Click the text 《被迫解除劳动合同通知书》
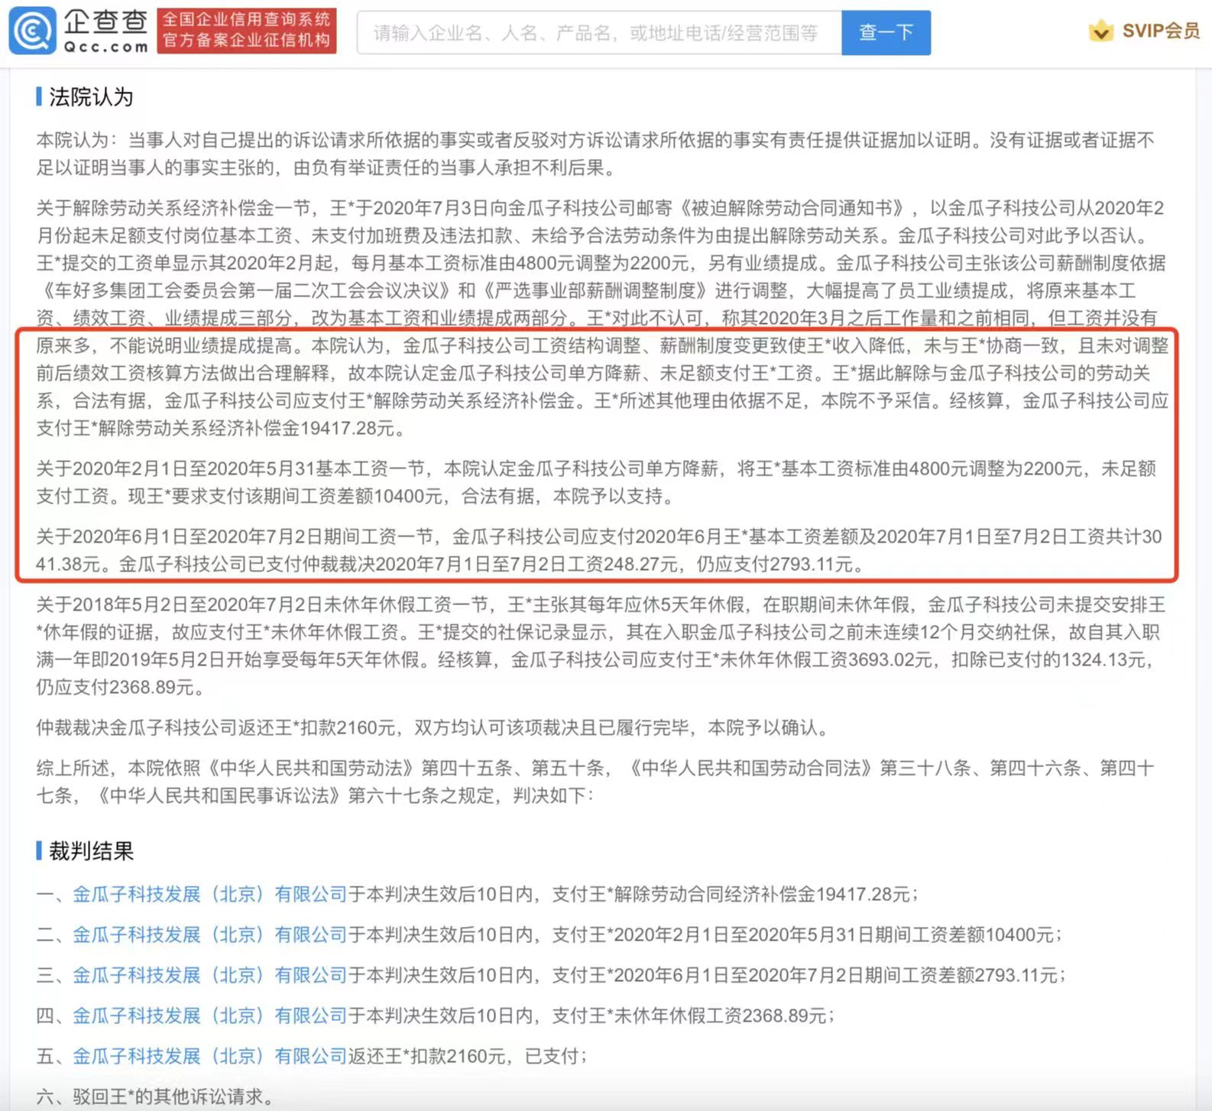The width and height of the screenshot is (1212, 1111). coord(793,208)
